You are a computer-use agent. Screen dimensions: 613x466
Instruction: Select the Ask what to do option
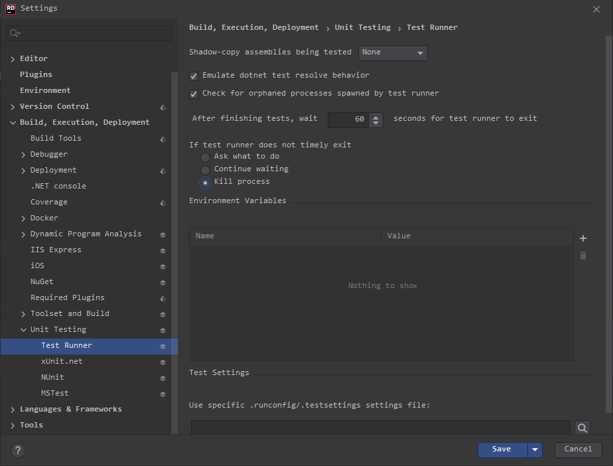coord(206,157)
